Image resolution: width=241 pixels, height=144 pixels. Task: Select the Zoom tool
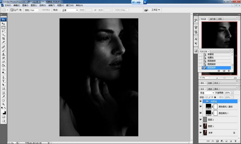3,104
